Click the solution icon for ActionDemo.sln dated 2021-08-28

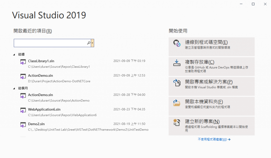pyautogui.click(x=23, y=96)
